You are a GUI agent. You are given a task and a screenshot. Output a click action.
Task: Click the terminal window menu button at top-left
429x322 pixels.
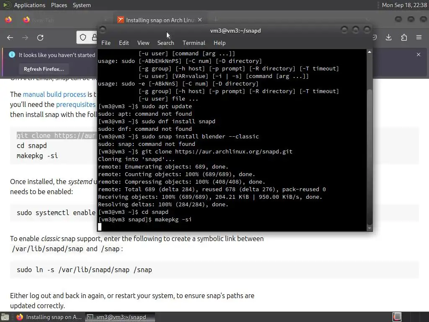102,30
